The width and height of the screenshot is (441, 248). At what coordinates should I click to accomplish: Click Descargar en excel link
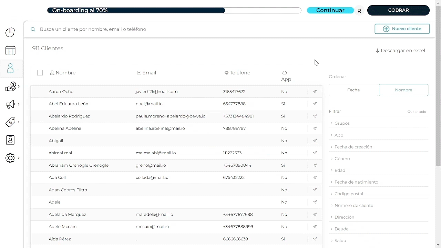tap(400, 51)
